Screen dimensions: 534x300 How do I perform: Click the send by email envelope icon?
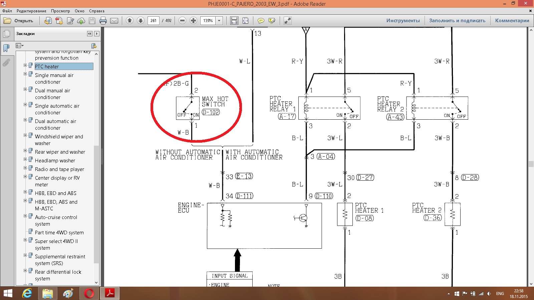114,21
